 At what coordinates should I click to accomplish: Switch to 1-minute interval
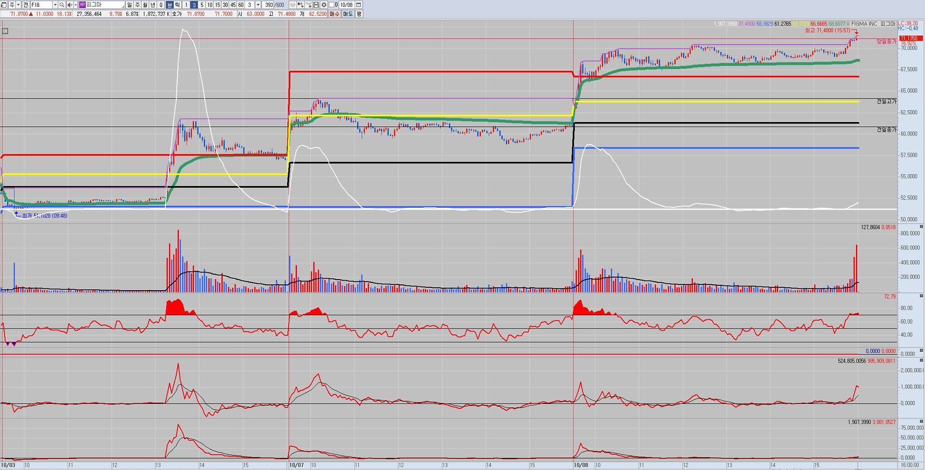coord(186,5)
